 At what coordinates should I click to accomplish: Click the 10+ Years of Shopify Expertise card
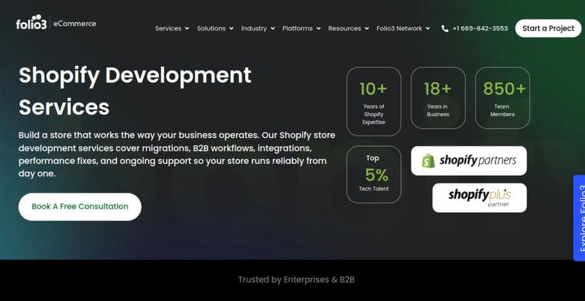(374, 101)
